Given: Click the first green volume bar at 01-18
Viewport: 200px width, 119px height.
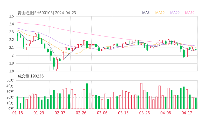Looking at the screenshot, I should (18, 103).
